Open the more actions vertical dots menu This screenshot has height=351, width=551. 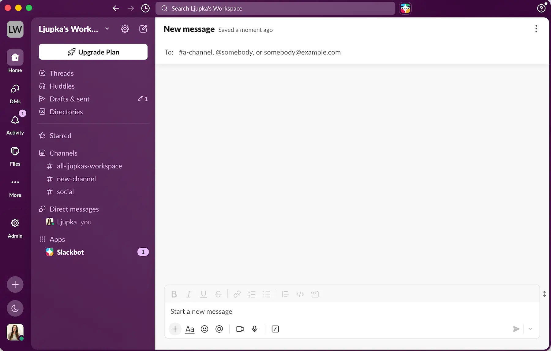click(536, 29)
